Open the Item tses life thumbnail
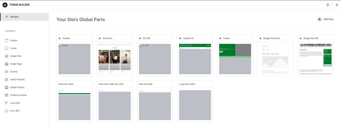Image resolution: width=341 pixels, height=133 pixels. (155, 105)
